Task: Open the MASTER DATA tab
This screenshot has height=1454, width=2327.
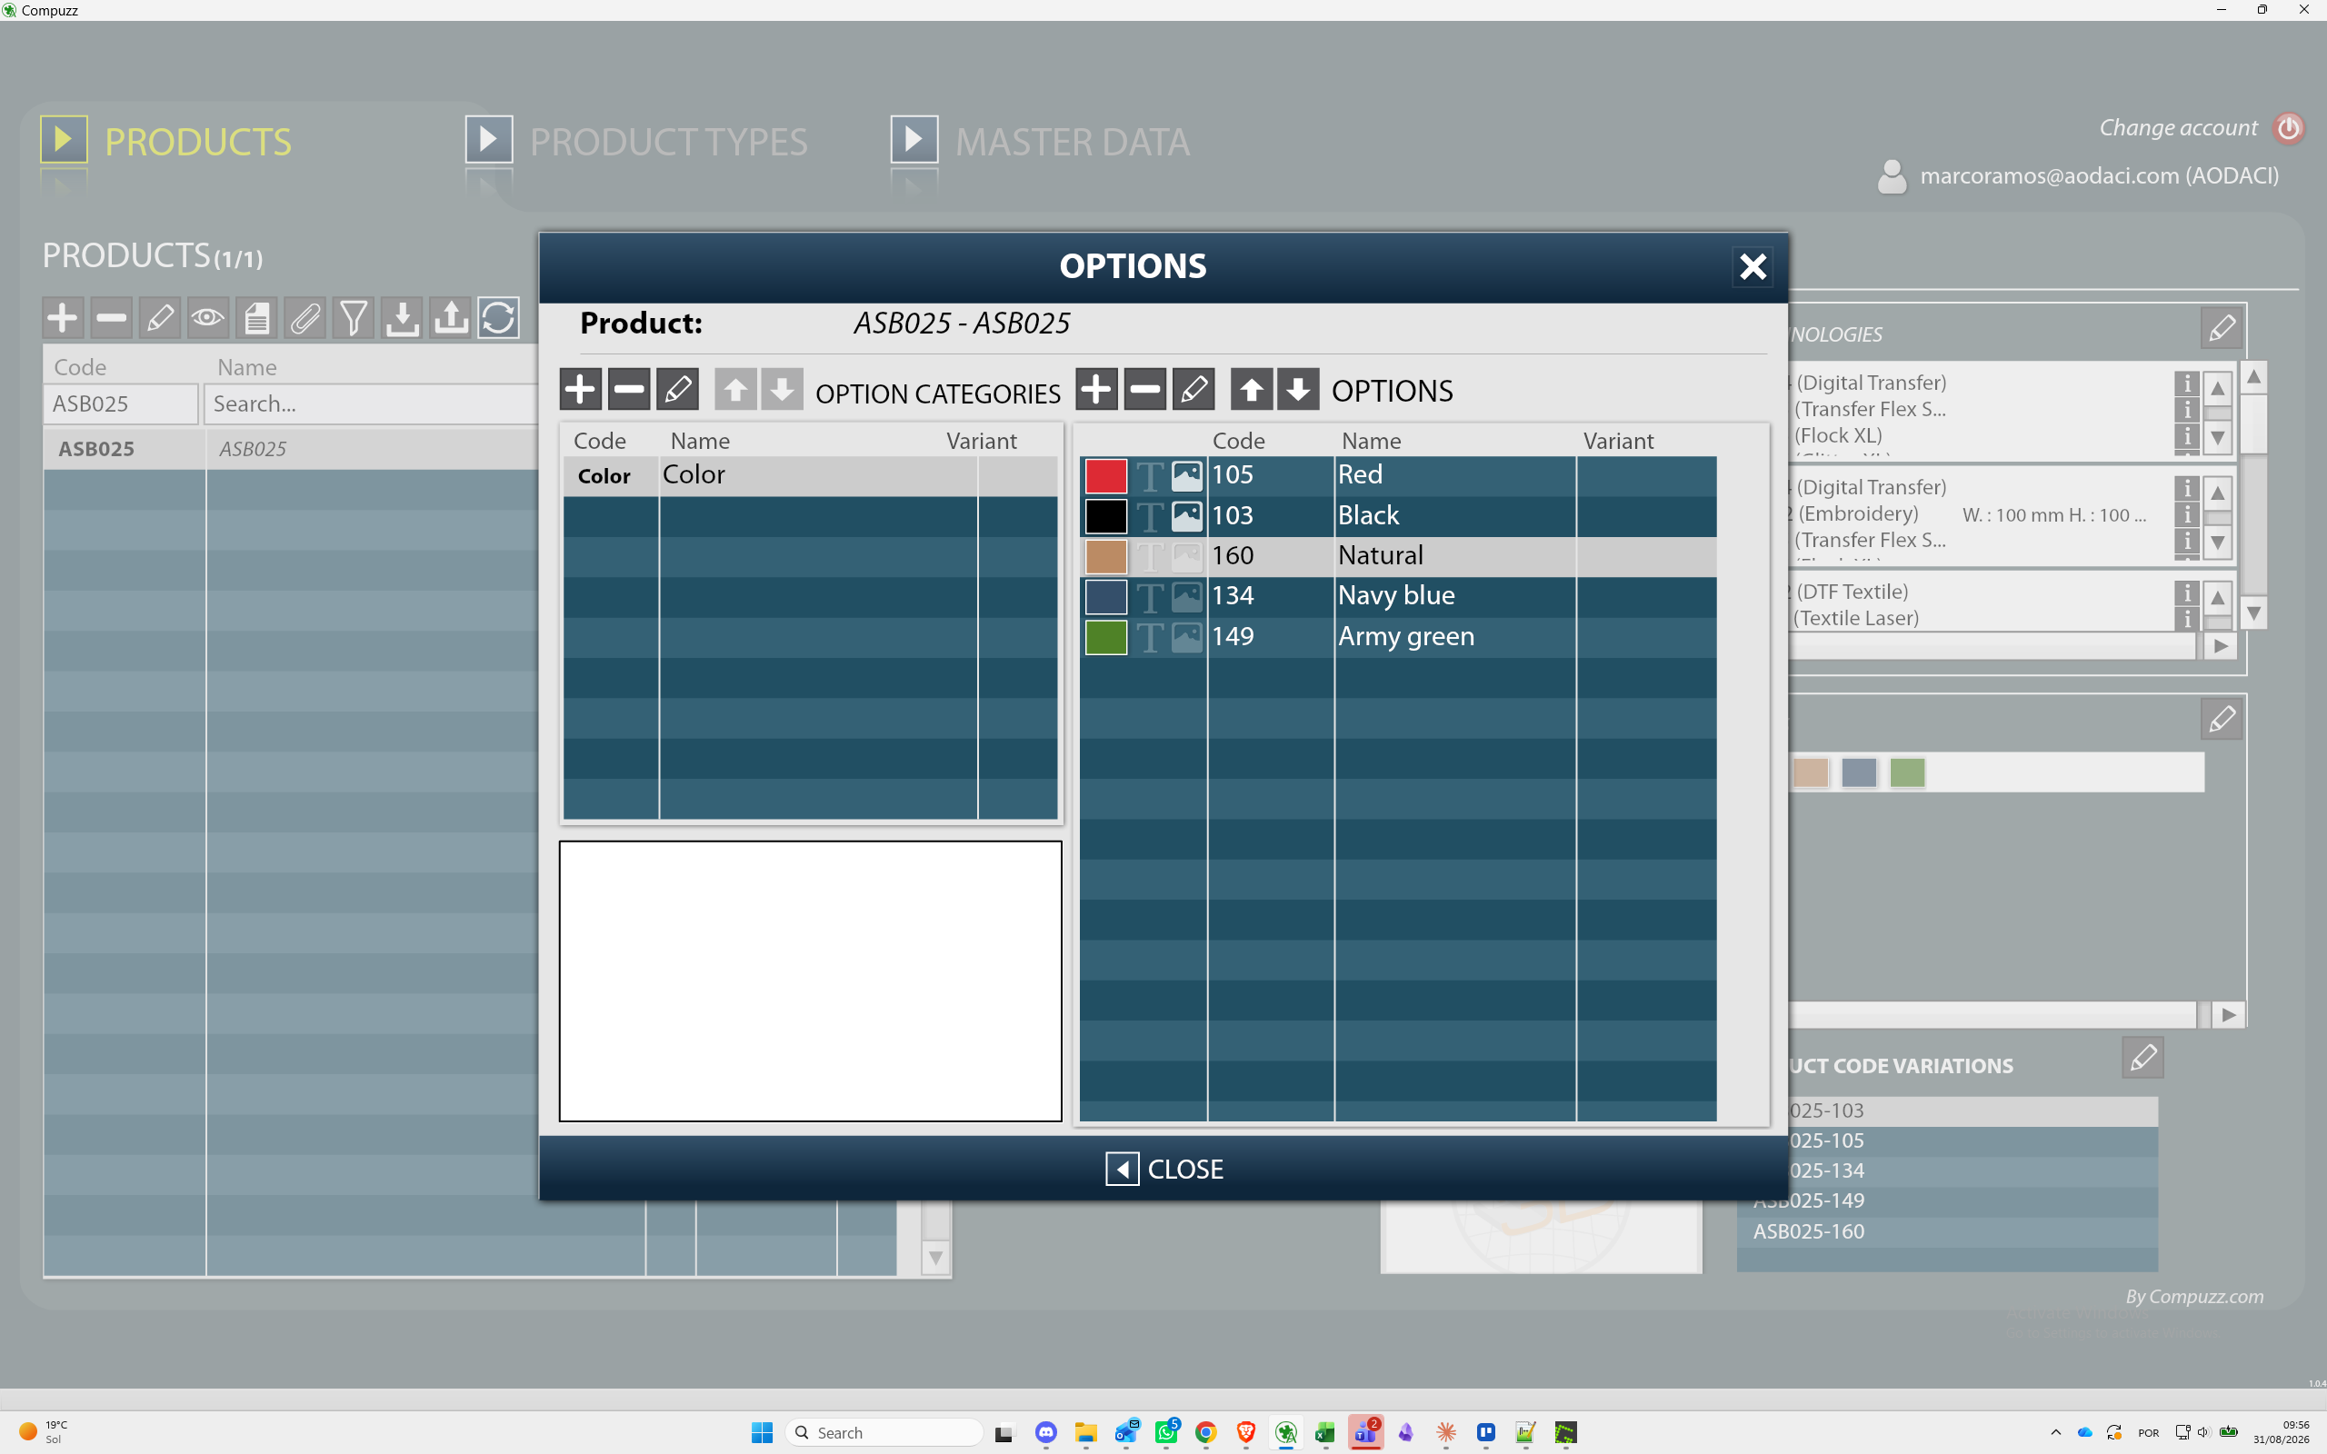Action: point(1040,142)
